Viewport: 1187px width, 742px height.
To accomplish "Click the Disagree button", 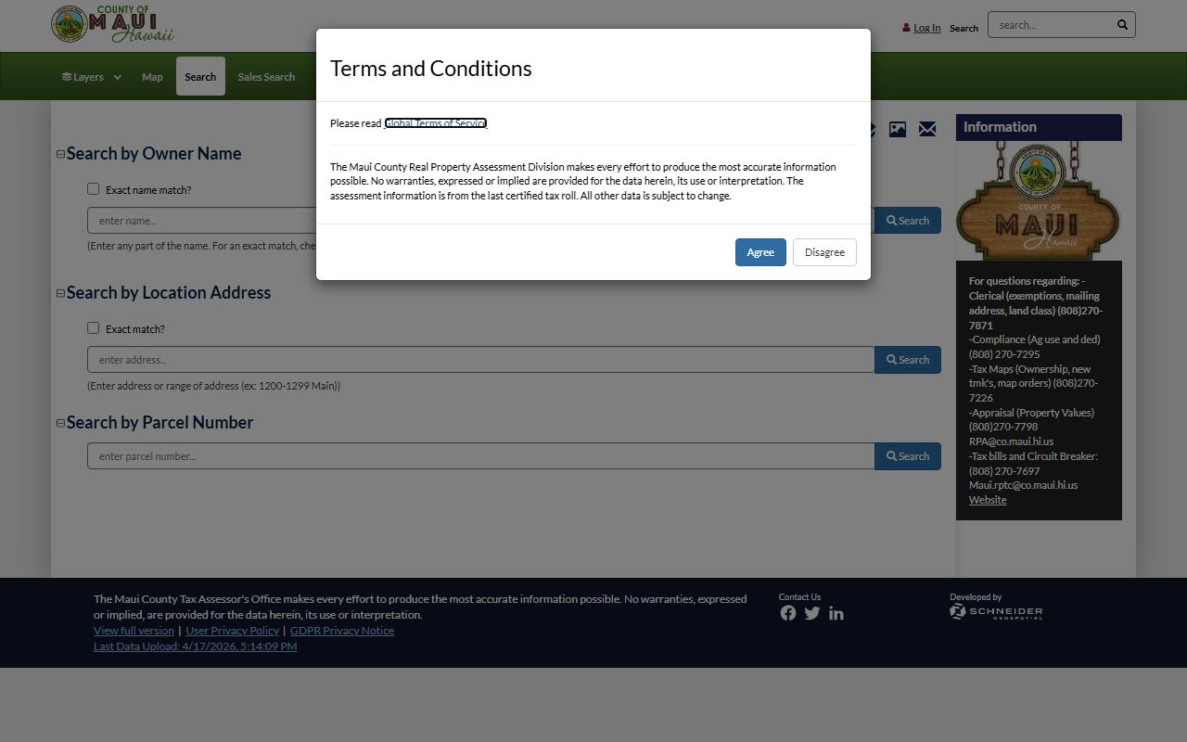I will [824, 252].
